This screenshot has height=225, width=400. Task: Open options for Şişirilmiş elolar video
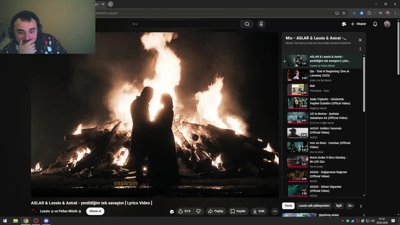point(364,215)
